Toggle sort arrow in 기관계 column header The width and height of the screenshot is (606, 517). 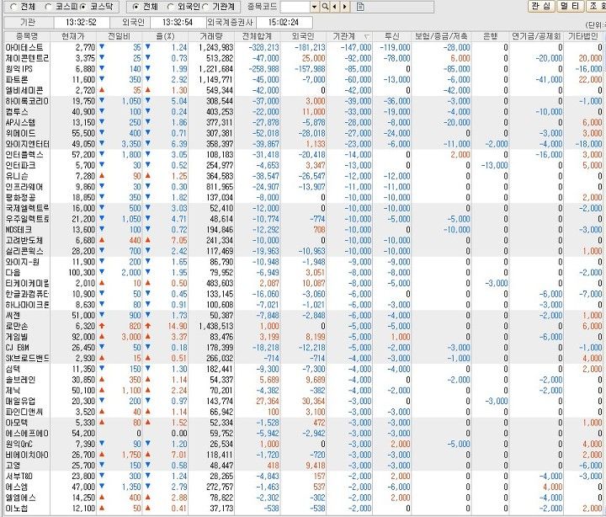click(367, 37)
